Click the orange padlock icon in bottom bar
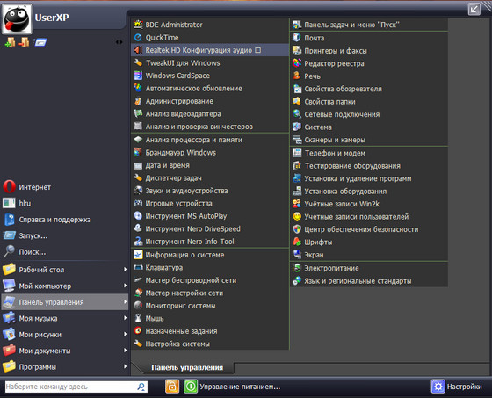Screen dimensions: 492x398 tap(172, 386)
